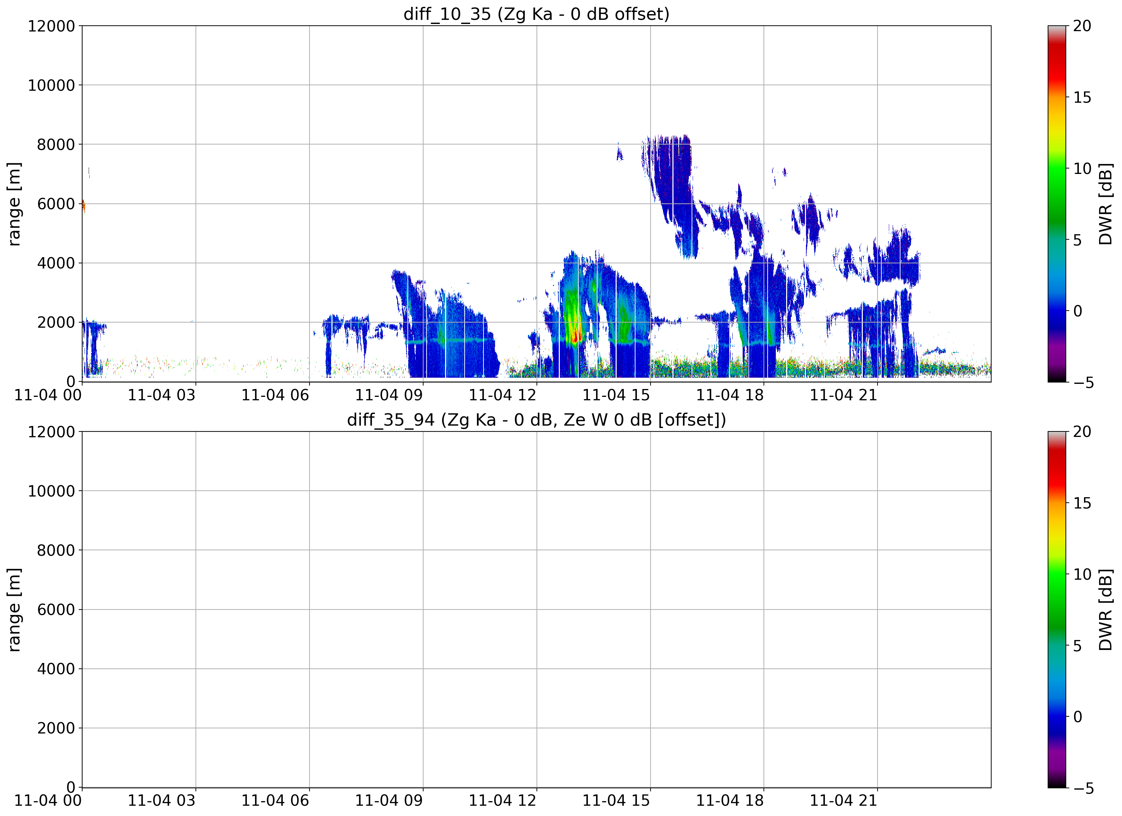Click the "0" label on diff_35_94 colorbar

(1077, 717)
